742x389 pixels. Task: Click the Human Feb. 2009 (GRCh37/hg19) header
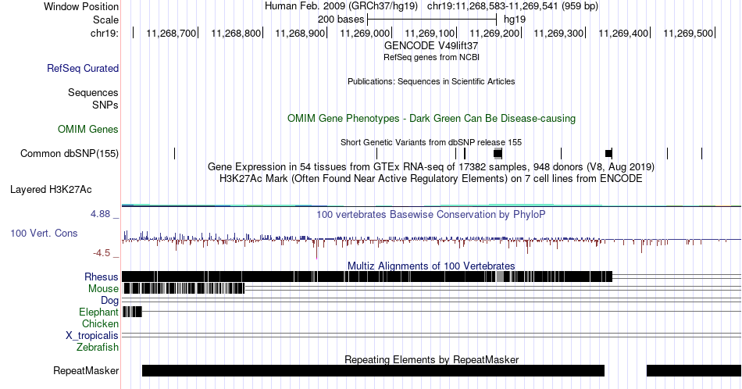341,6
